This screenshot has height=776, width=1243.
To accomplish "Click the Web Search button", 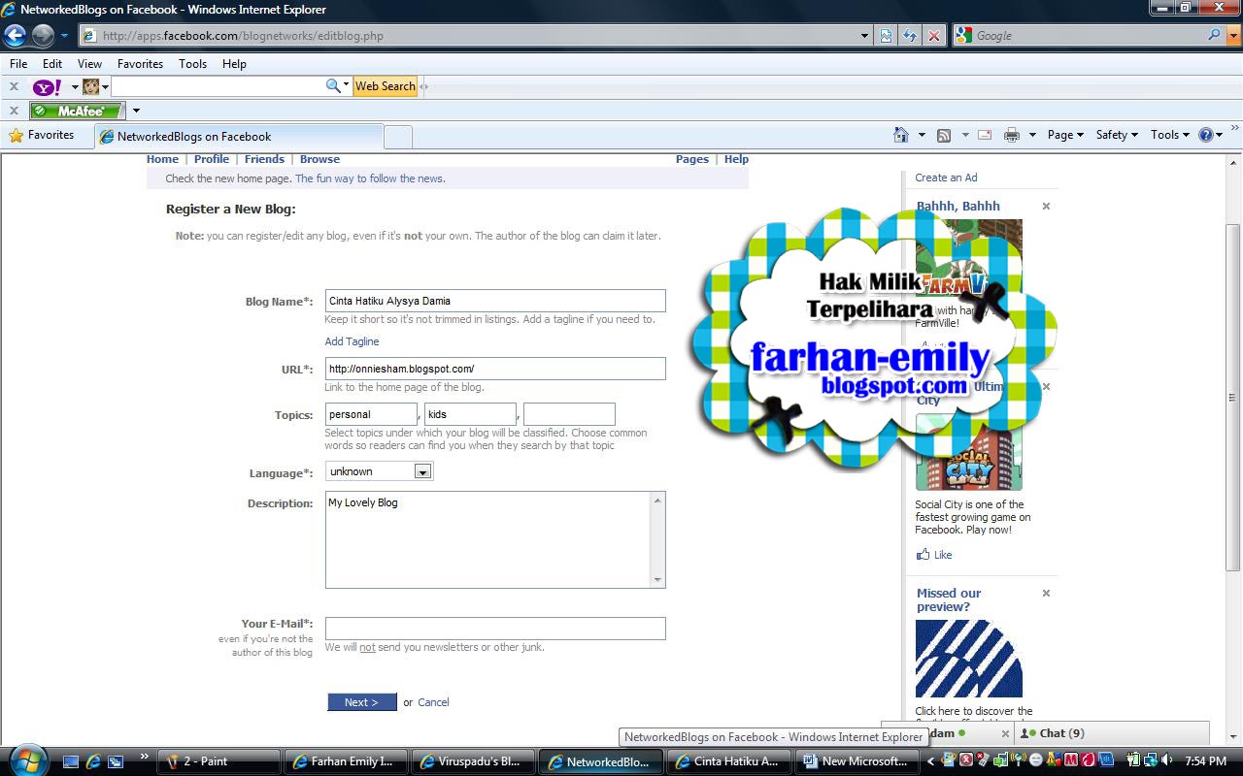I will pyautogui.click(x=385, y=86).
